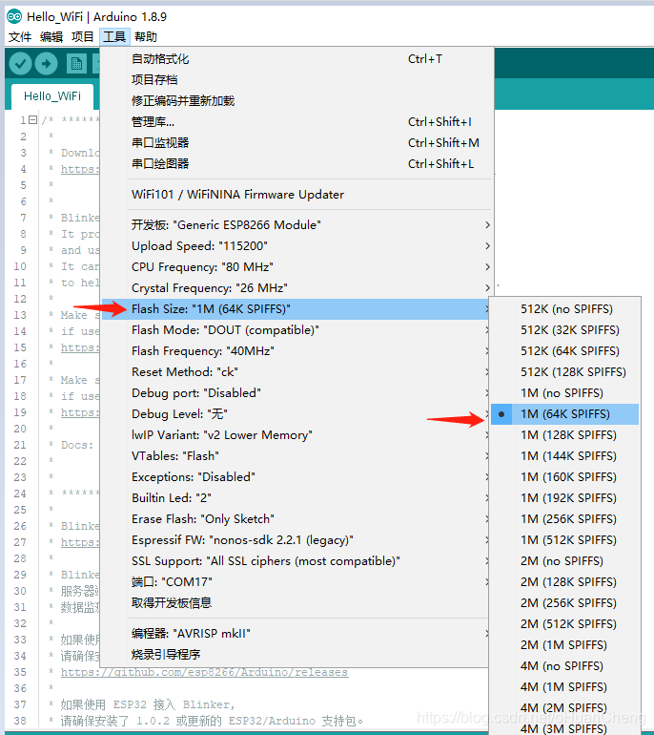
Task: Open the 文件 menu
Action: [20, 36]
